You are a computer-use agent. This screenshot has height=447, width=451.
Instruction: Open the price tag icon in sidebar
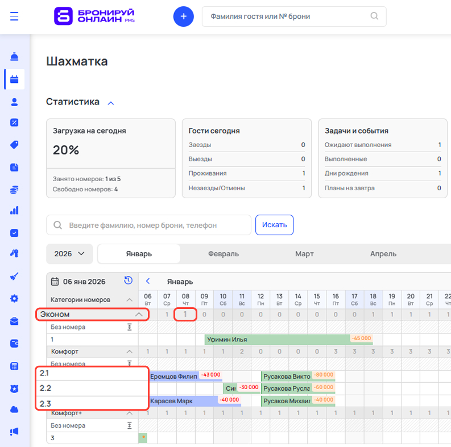coord(14,145)
